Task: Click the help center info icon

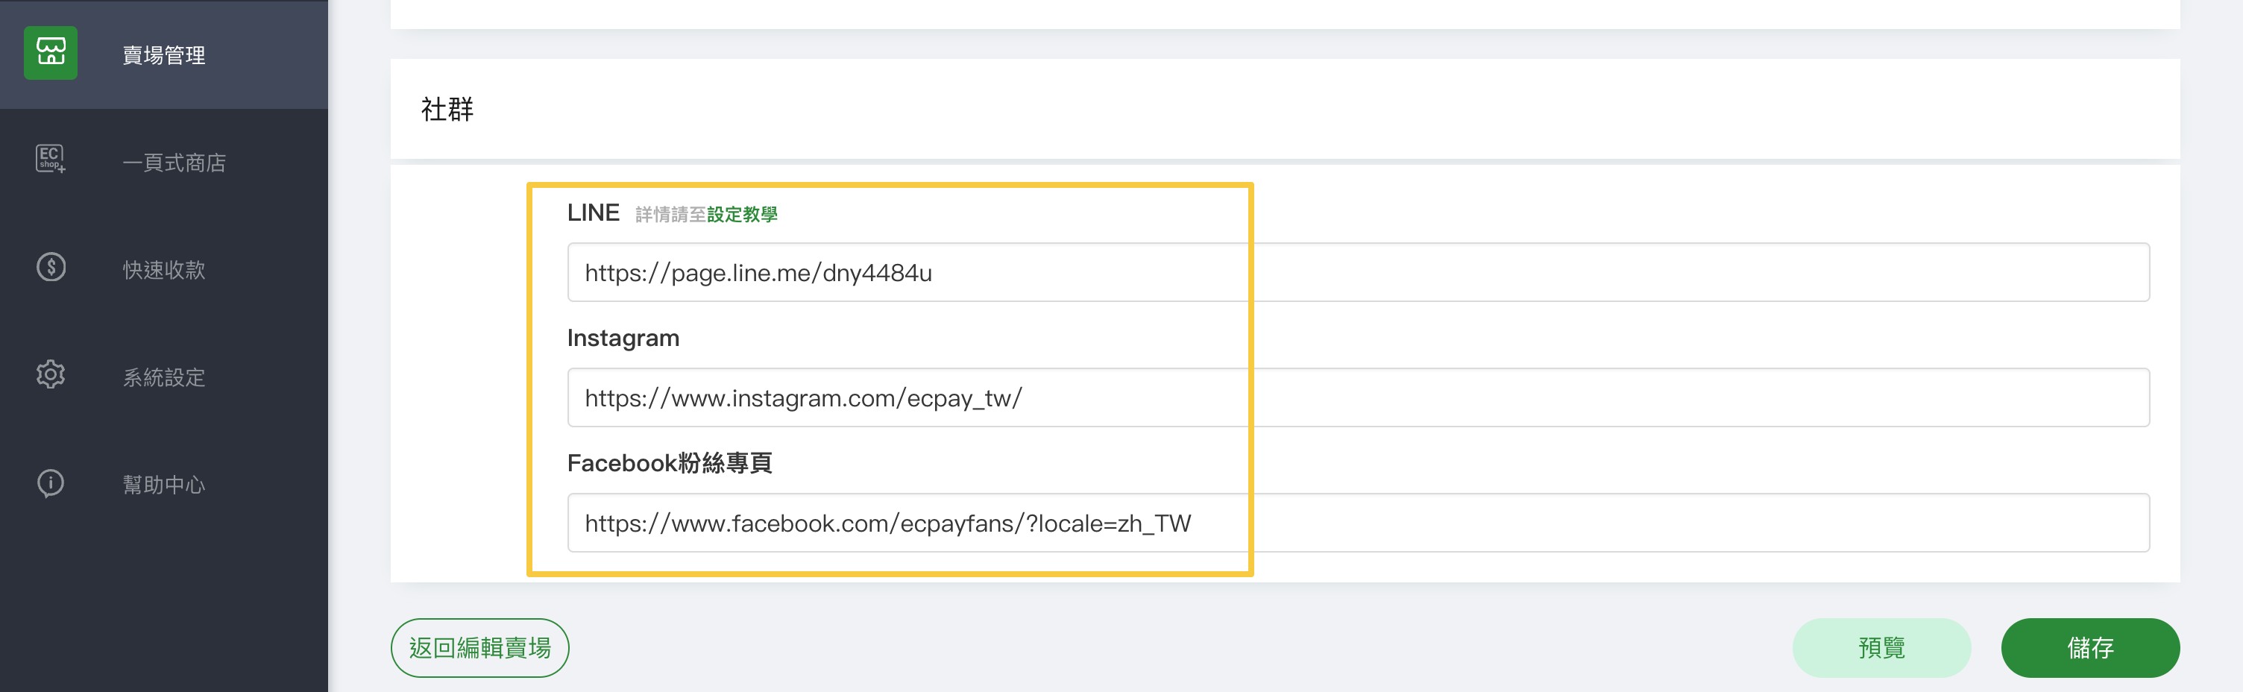Action: coord(51,482)
